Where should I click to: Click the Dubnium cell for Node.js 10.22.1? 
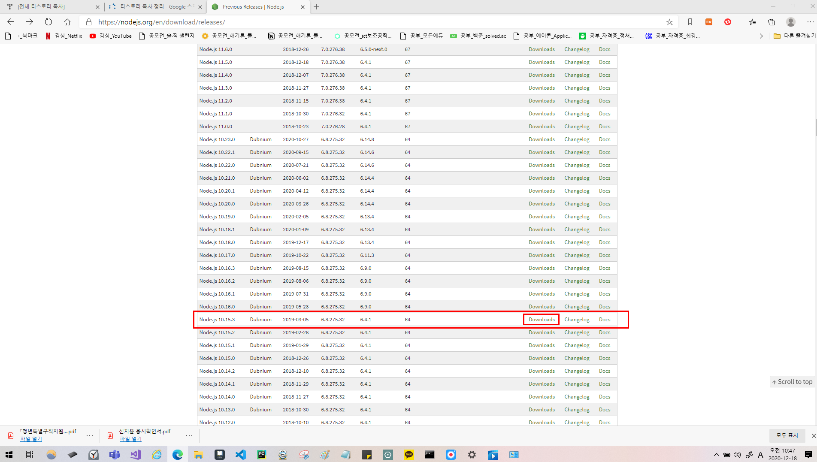[261, 152]
